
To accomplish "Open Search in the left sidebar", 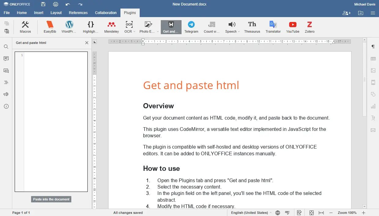I will (x=6, y=47).
